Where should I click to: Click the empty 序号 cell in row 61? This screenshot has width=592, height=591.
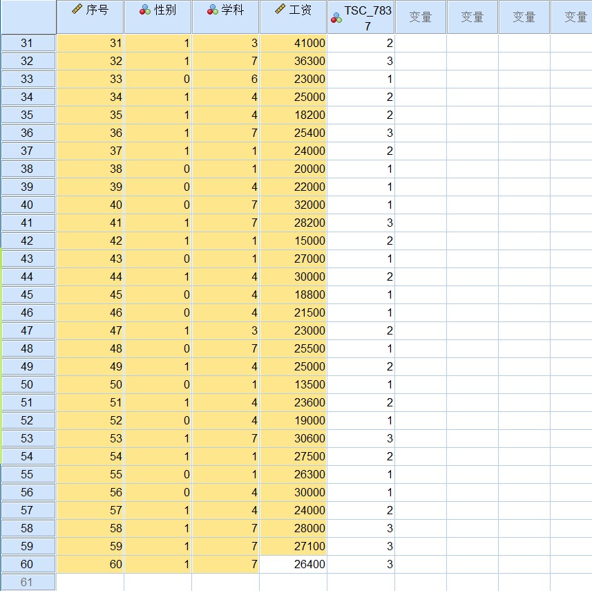point(90,582)
